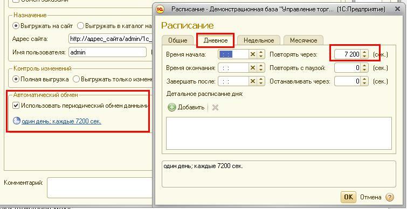This screenshot has width=407, height=209.
Task: Click the Повторять с паузой spinner arrows
Action: click(365, 68)
